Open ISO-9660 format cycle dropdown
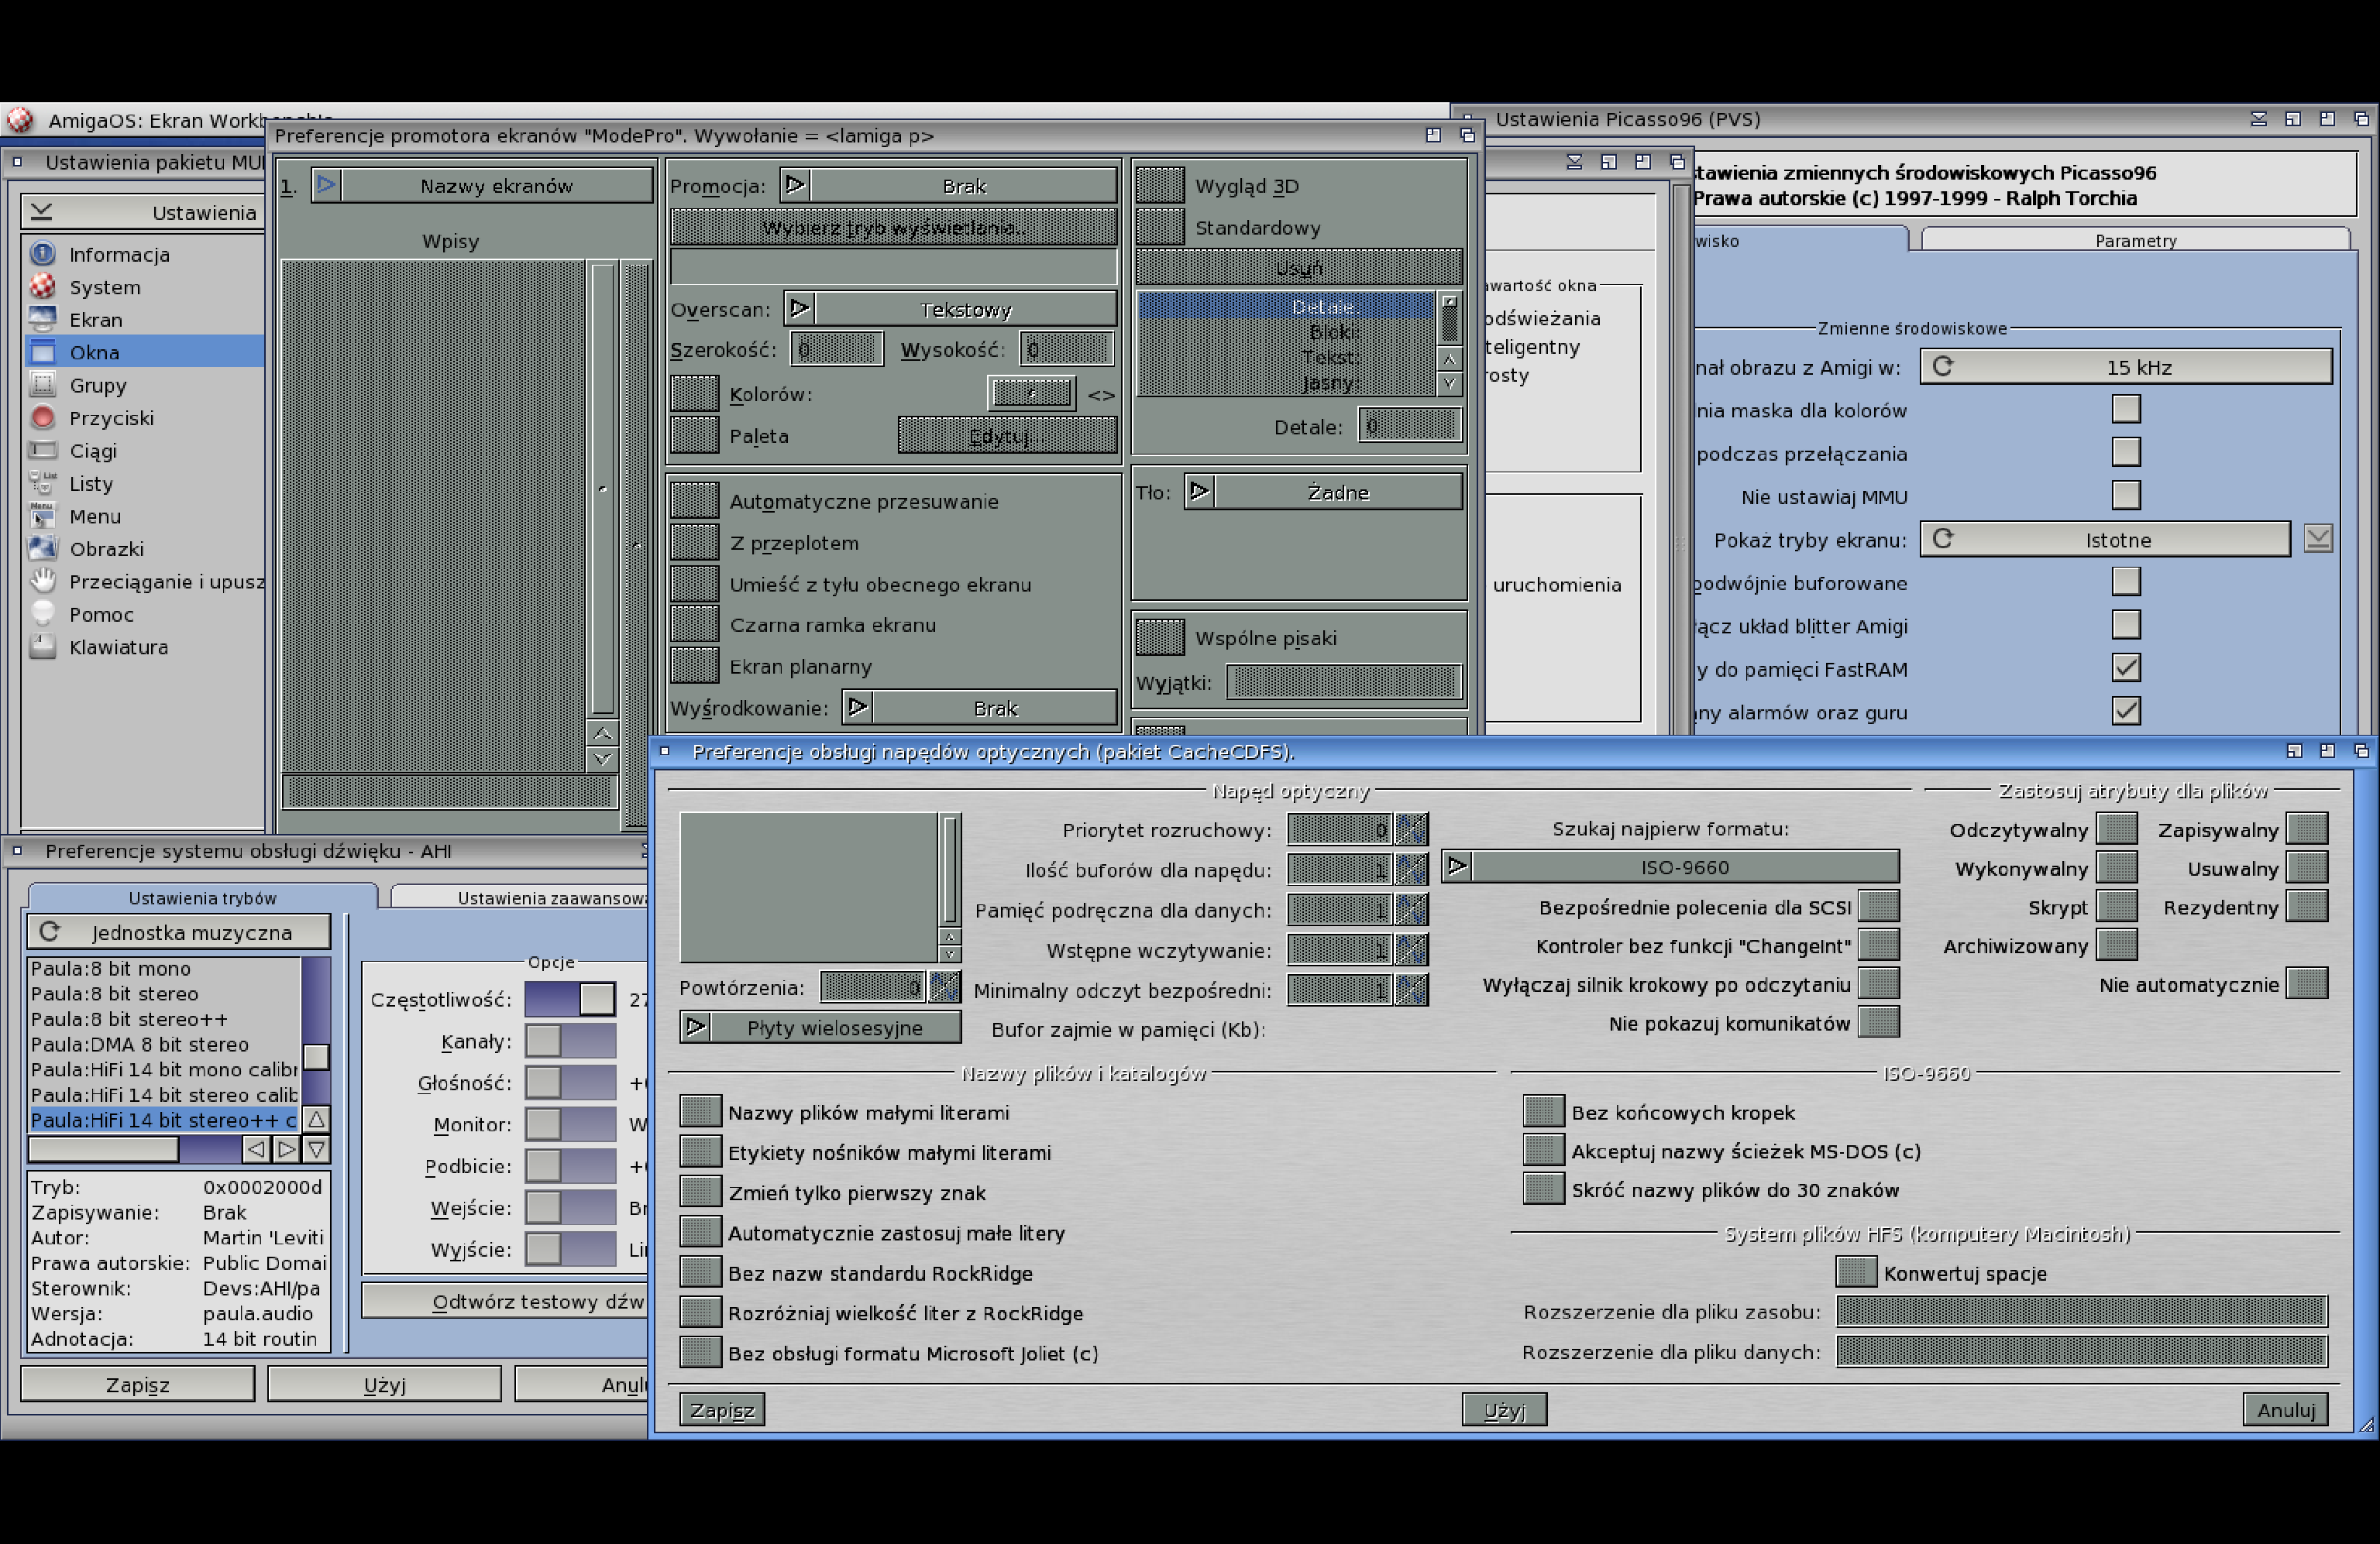The image size is (2380, 1544). pos(1669,866)
